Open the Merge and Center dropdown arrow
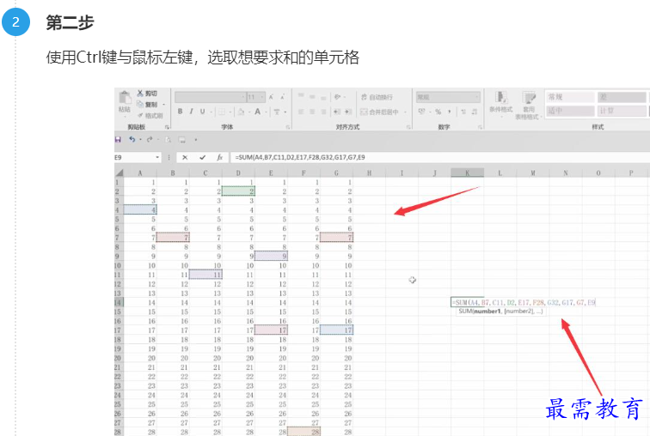Image resolution: width=650 pixels, height=436 pixels. [x=405, y=112]
